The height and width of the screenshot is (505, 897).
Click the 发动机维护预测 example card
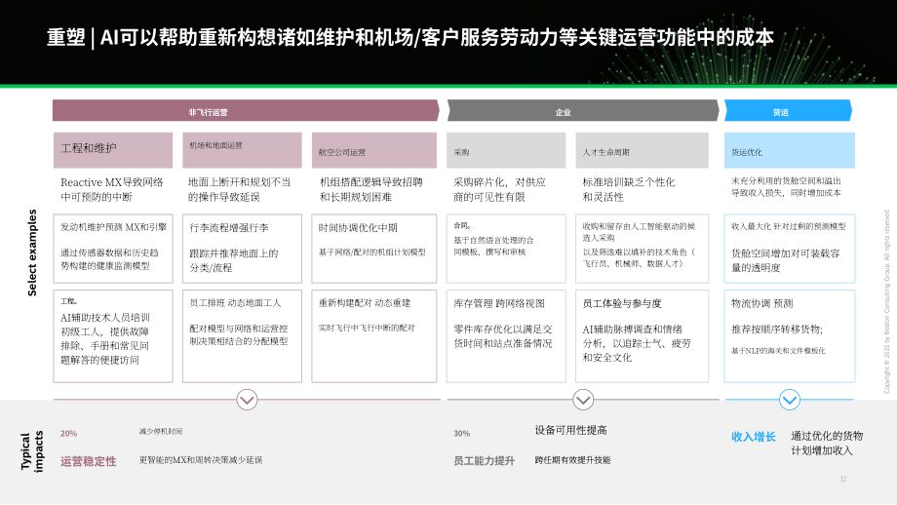pos(113,249)
